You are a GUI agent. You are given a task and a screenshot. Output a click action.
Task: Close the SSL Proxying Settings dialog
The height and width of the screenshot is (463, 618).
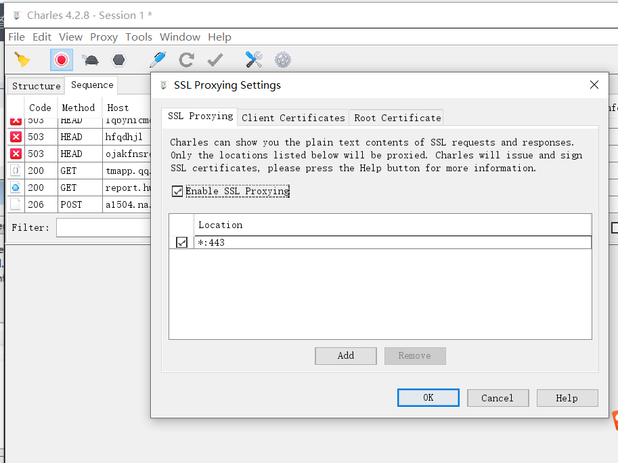(594, 85)
